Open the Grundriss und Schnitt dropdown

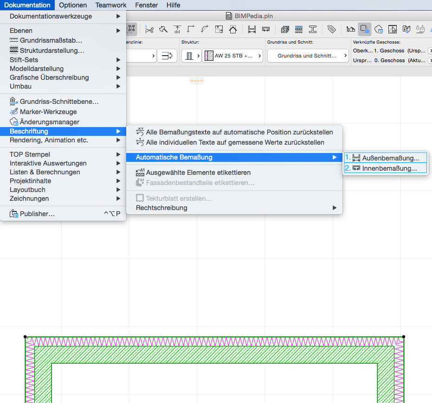click(307, 56)
